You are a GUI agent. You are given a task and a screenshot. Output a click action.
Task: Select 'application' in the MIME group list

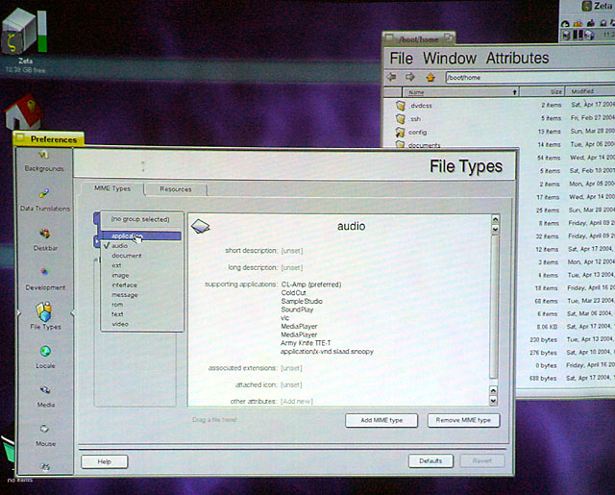(x=124, y=235)
